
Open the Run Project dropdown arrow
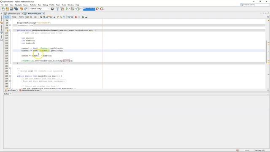[x=69, y=9]
